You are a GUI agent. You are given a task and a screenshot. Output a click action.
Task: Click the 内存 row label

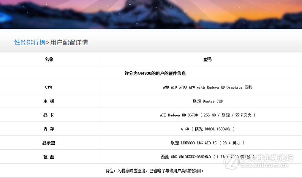click(49, 129)
